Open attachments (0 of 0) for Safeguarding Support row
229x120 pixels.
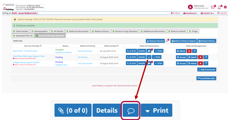pos(131,63)
